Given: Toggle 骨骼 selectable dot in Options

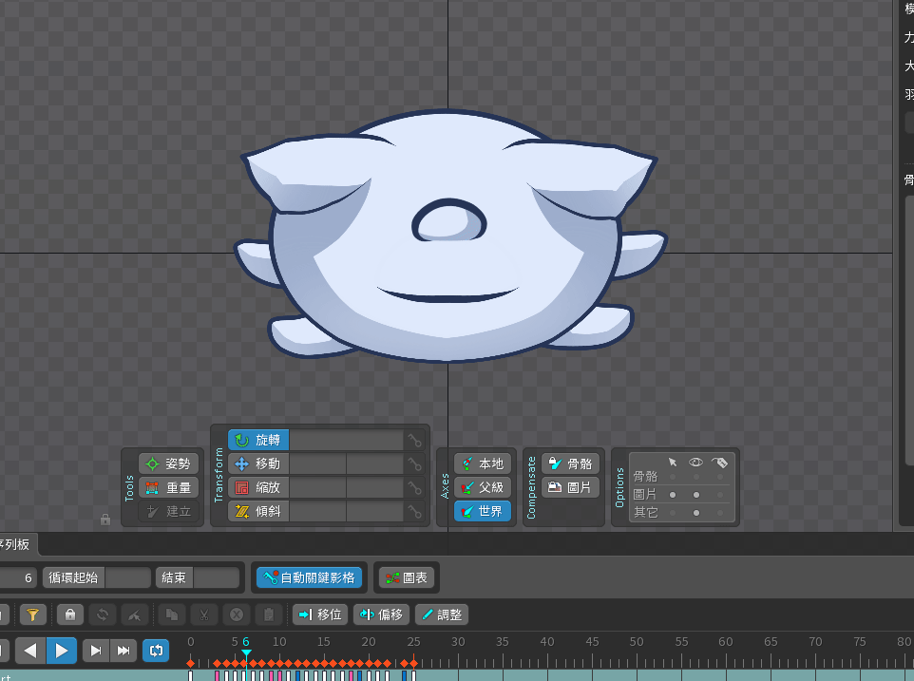Looking at the screenshot, I should [673, 477].
